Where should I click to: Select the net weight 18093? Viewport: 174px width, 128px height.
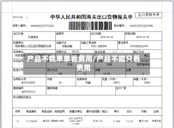coord(147,83)
